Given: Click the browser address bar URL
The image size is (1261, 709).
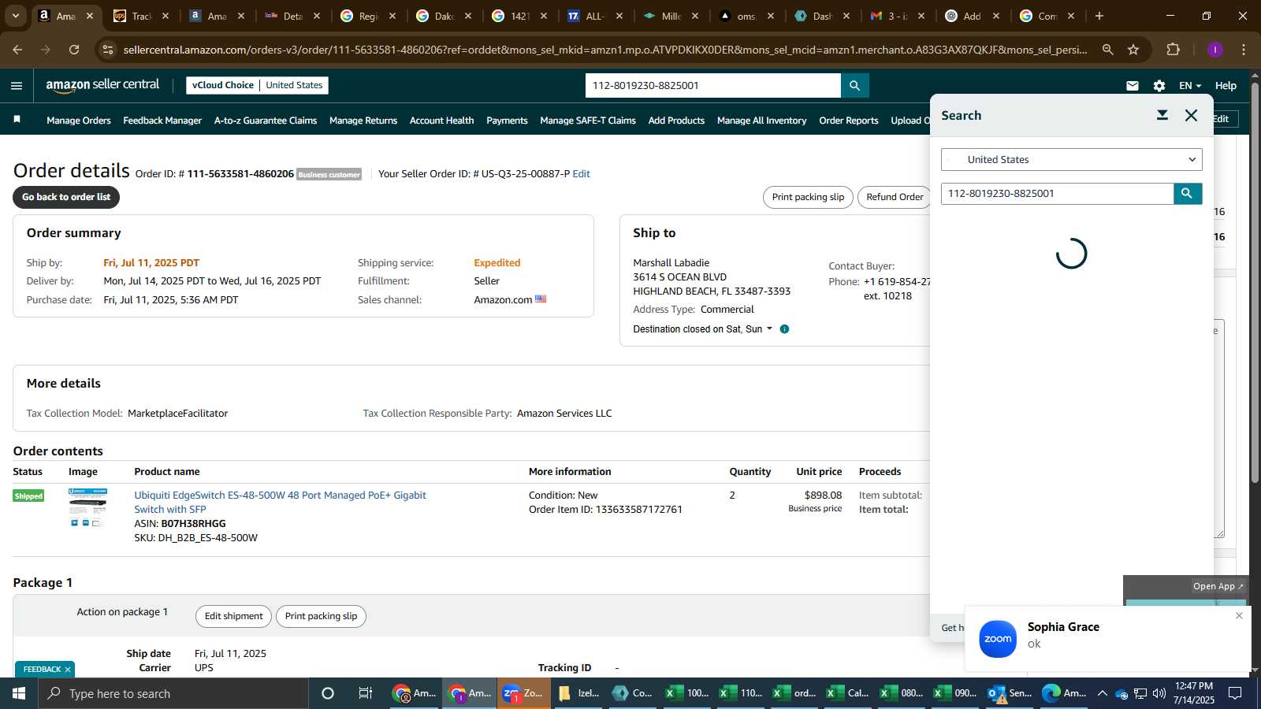Looking at the screenshot, I should pyautogui.click(x=605, y=50).
